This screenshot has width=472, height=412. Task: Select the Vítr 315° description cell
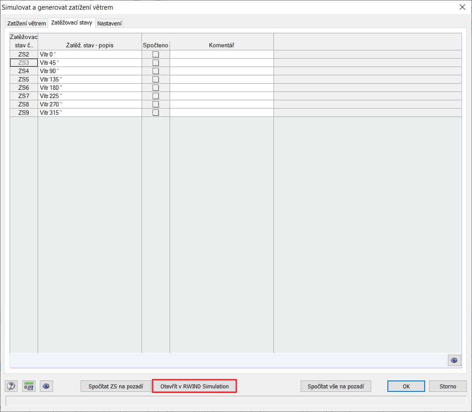pyautogui.click(x=89, y=113)
